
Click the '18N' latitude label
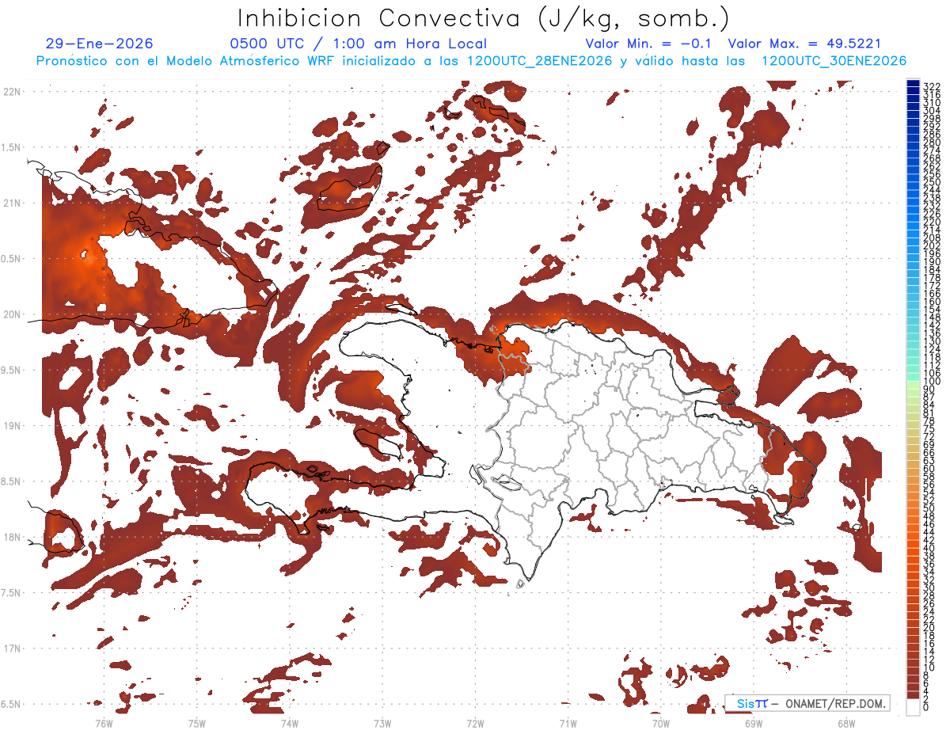pyautogui.click(x=12, y=537)
